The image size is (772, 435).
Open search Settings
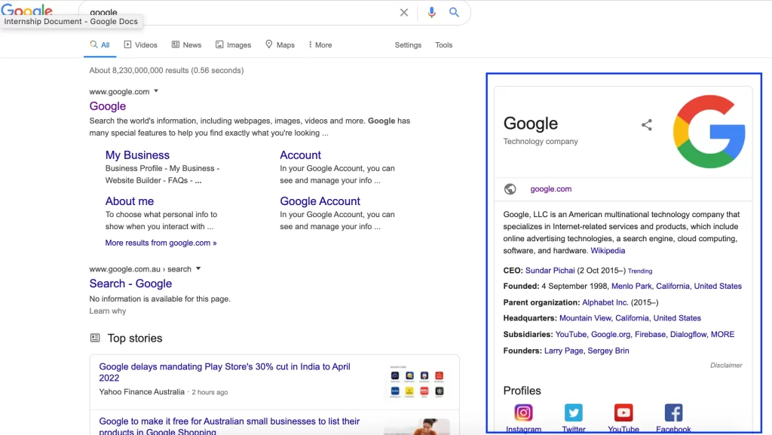click(408, 44)
